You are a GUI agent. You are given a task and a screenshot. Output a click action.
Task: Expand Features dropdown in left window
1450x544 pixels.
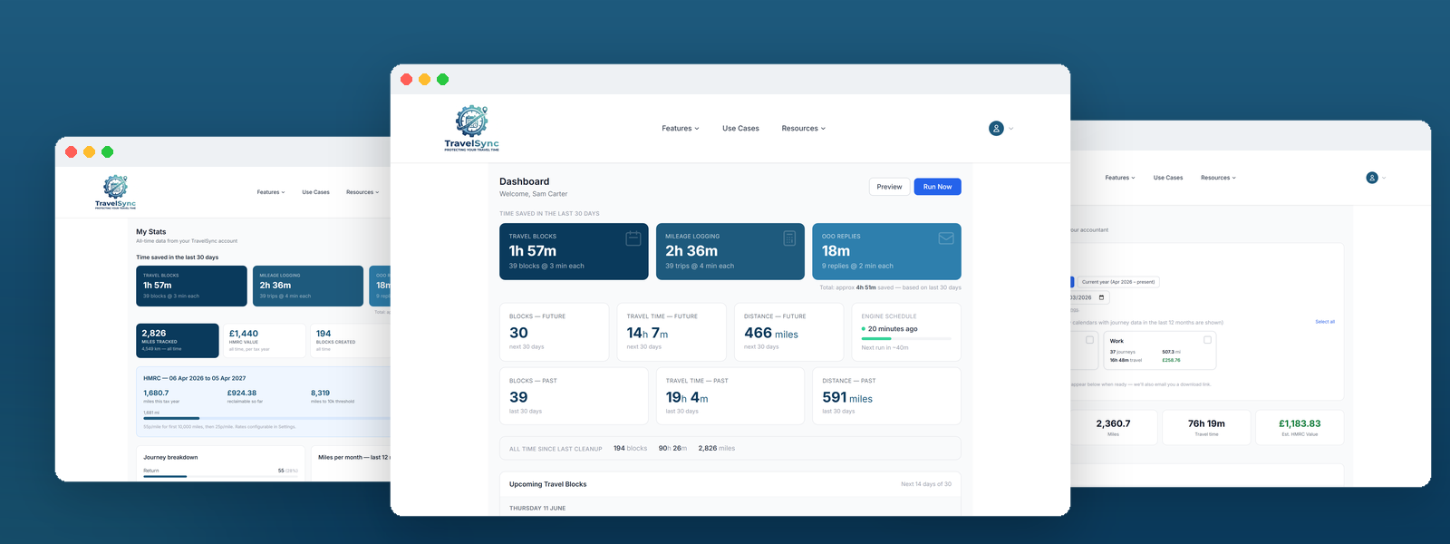[x=271, y=192]
